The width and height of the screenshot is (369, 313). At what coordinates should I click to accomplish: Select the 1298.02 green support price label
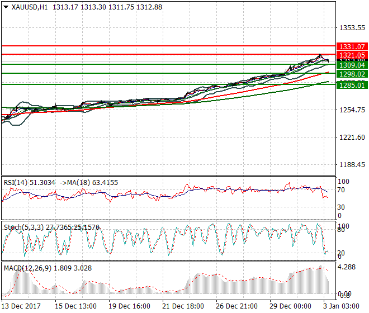pyautogui.click(x=352, y=74)
